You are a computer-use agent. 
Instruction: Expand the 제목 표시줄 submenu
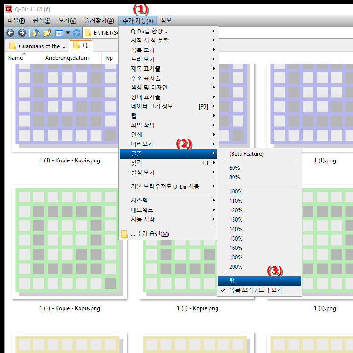(168, 69)
